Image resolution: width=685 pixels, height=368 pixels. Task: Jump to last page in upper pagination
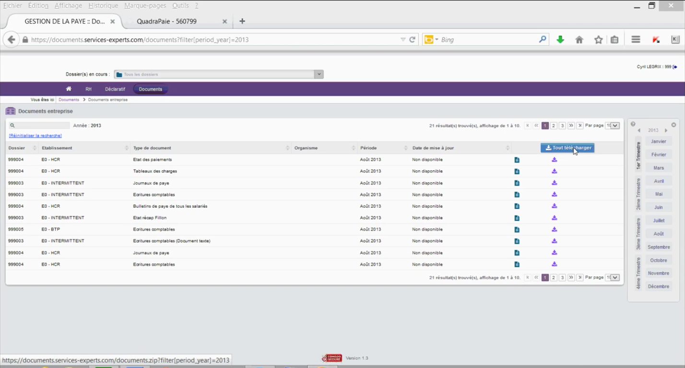(x=580, y=126)
